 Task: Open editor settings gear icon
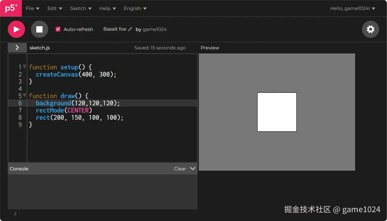pos(370,29)
